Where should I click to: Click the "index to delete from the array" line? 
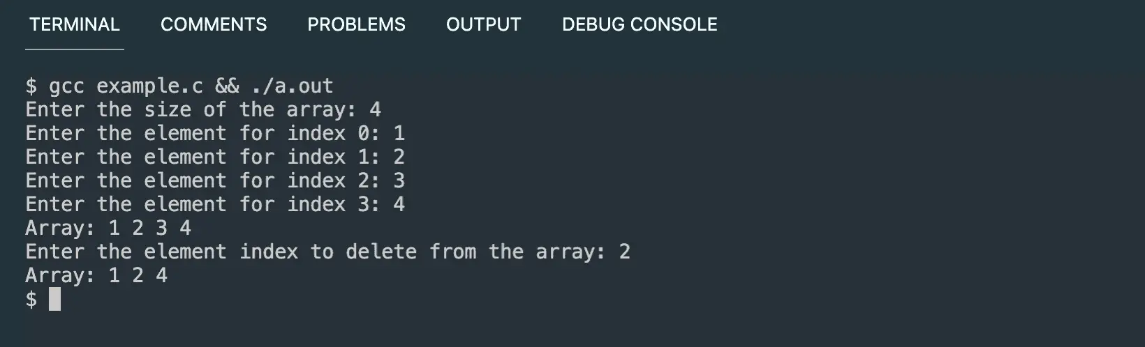pos(327,252)
